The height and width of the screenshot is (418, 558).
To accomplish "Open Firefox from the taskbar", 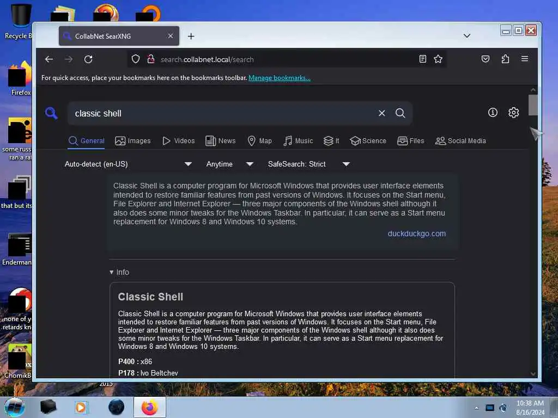I will point(150,407).
